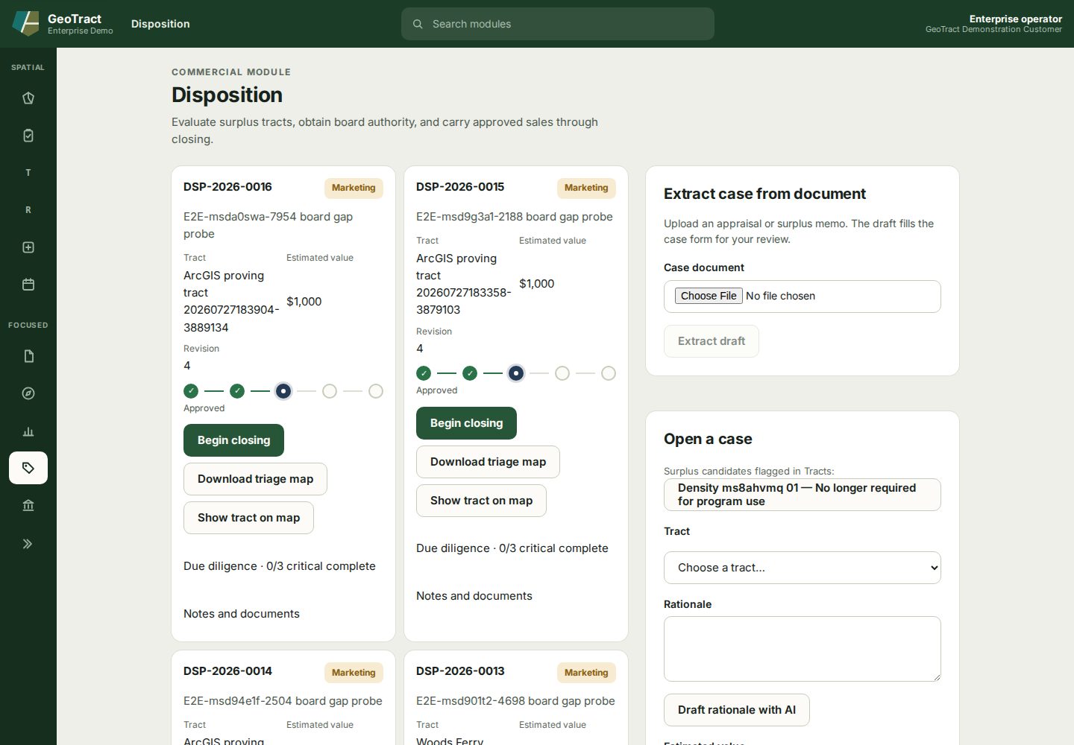Click E2E-msd9g3a1-2188 board gap probe text
Viewport: 1074px width, 745px height.
click(x=515, y=217)
